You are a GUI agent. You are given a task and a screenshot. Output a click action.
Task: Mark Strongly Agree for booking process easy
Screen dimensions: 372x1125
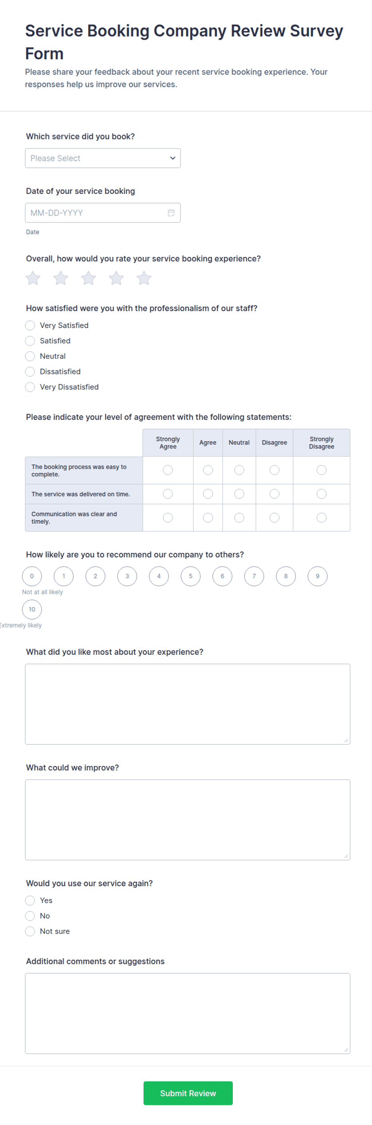tap(168, 470)
